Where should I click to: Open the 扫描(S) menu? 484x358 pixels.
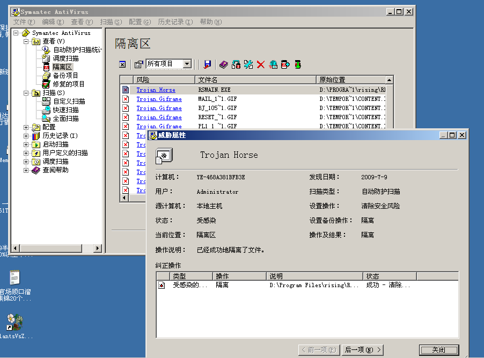click(111, 22)
